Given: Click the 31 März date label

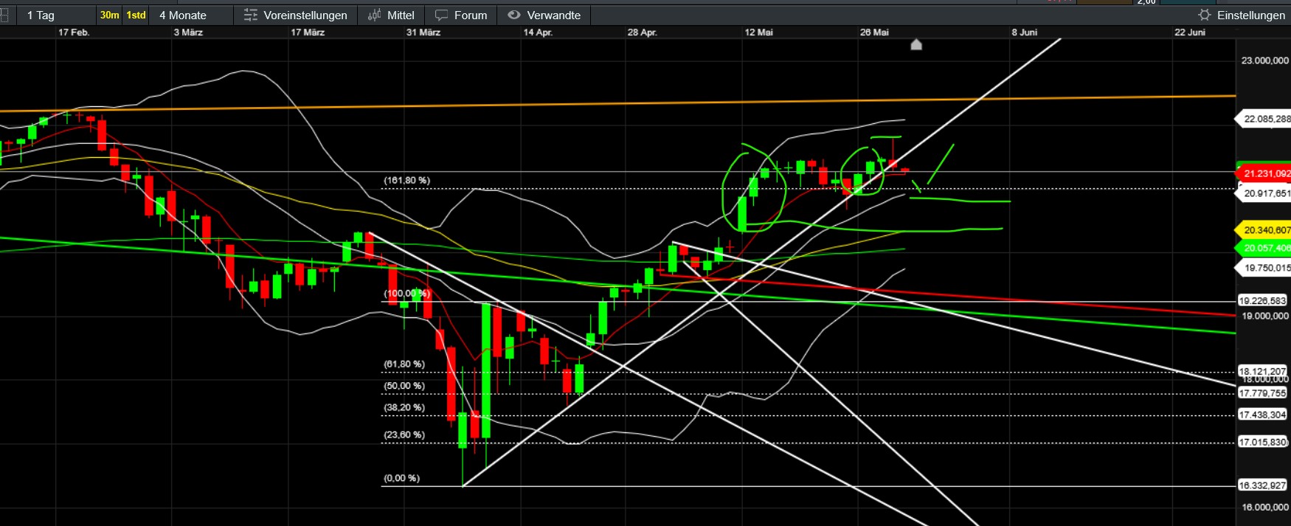Looking at the screenshot, I should (x=423, y=32).
